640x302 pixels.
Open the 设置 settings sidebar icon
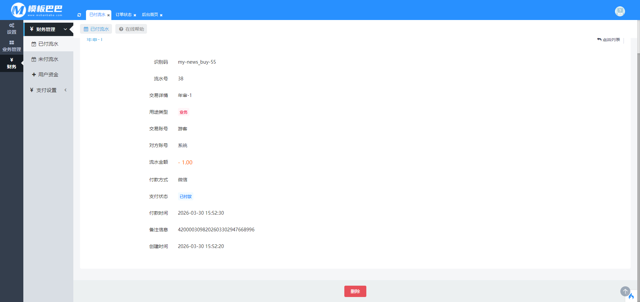12,29
